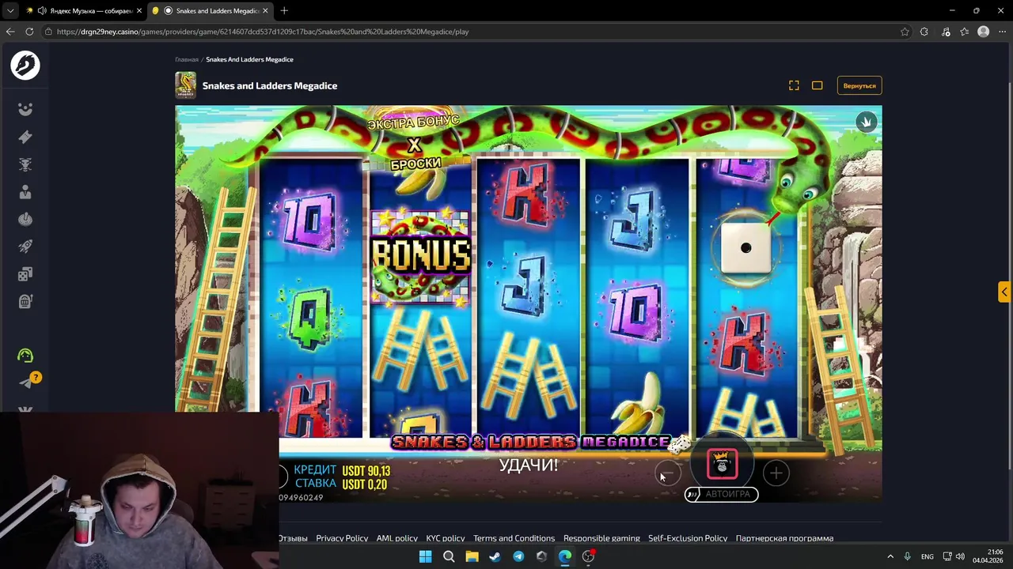Open Партнерская программа footer link

click(x=784, y=538)
